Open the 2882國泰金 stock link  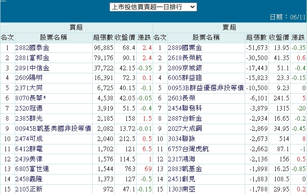pyautogui.click(x=32, y=48)
